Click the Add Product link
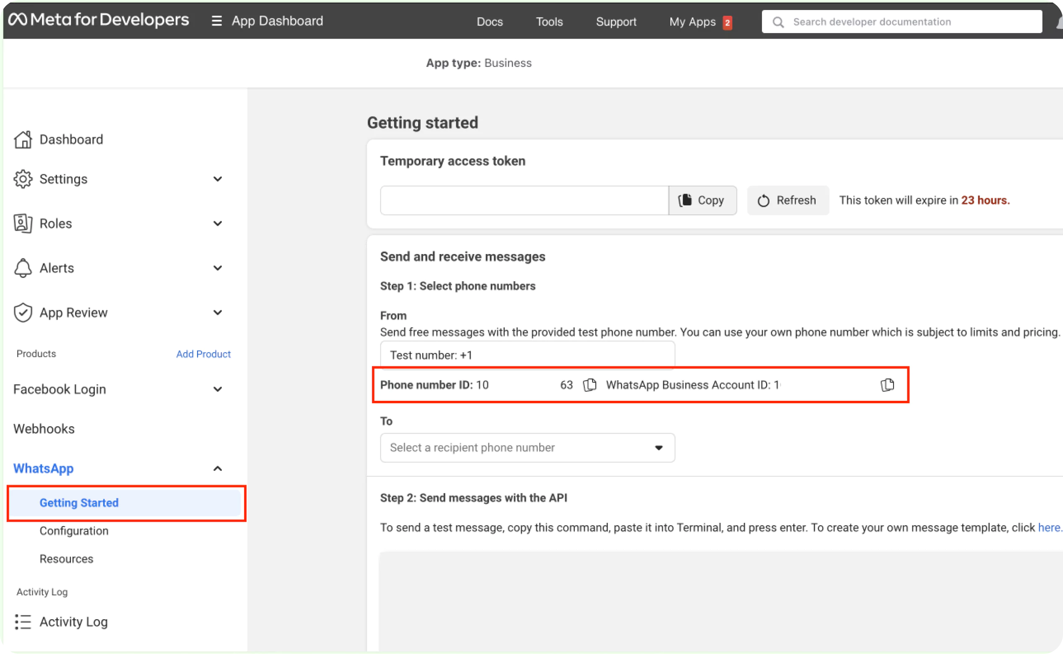Viewport: 1063px width, 654px height. pos(203,354)
